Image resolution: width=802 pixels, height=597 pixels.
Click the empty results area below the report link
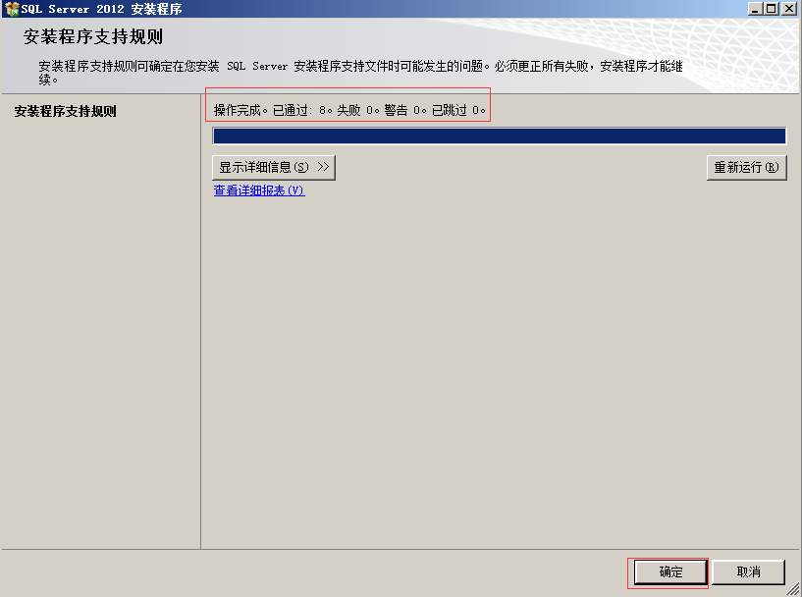499,373
